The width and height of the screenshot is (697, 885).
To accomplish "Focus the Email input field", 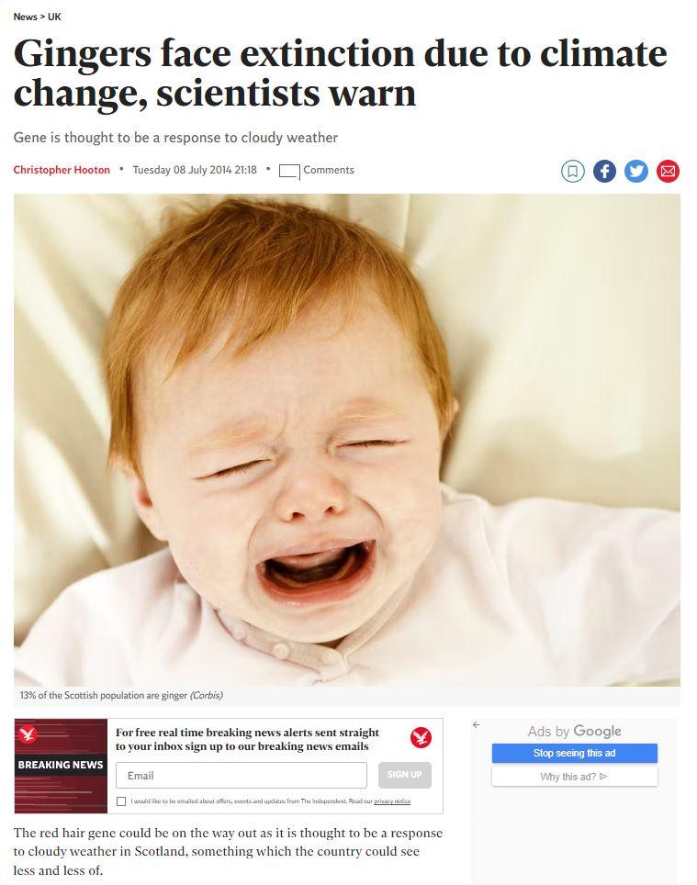I will [242, 776].
